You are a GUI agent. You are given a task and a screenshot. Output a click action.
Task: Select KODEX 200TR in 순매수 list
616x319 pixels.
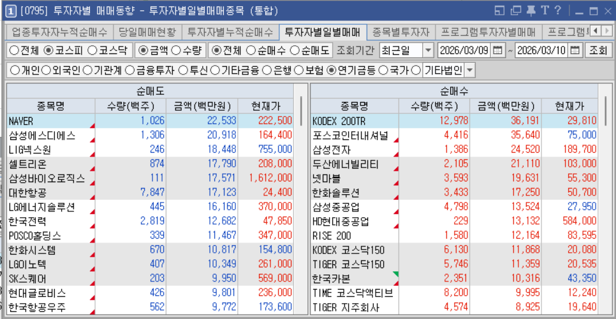click(454, 121)
